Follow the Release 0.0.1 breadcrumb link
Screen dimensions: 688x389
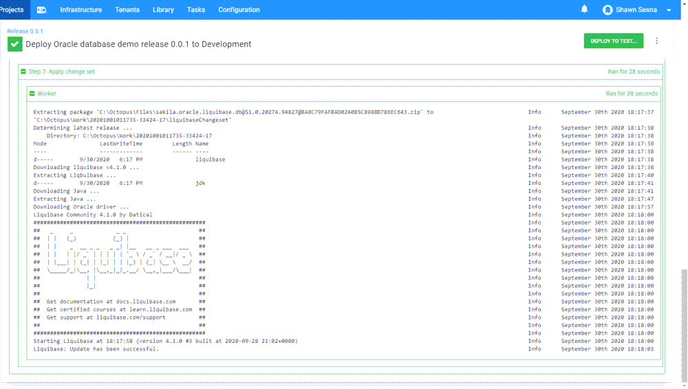pos(25,31)
